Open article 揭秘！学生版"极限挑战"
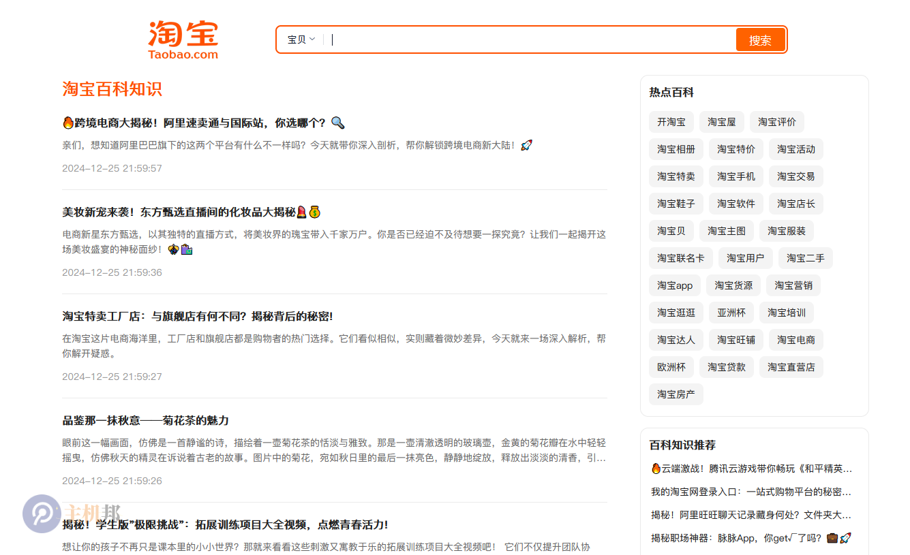This screenshot has width=910, height=555. [x=225, y=524]
